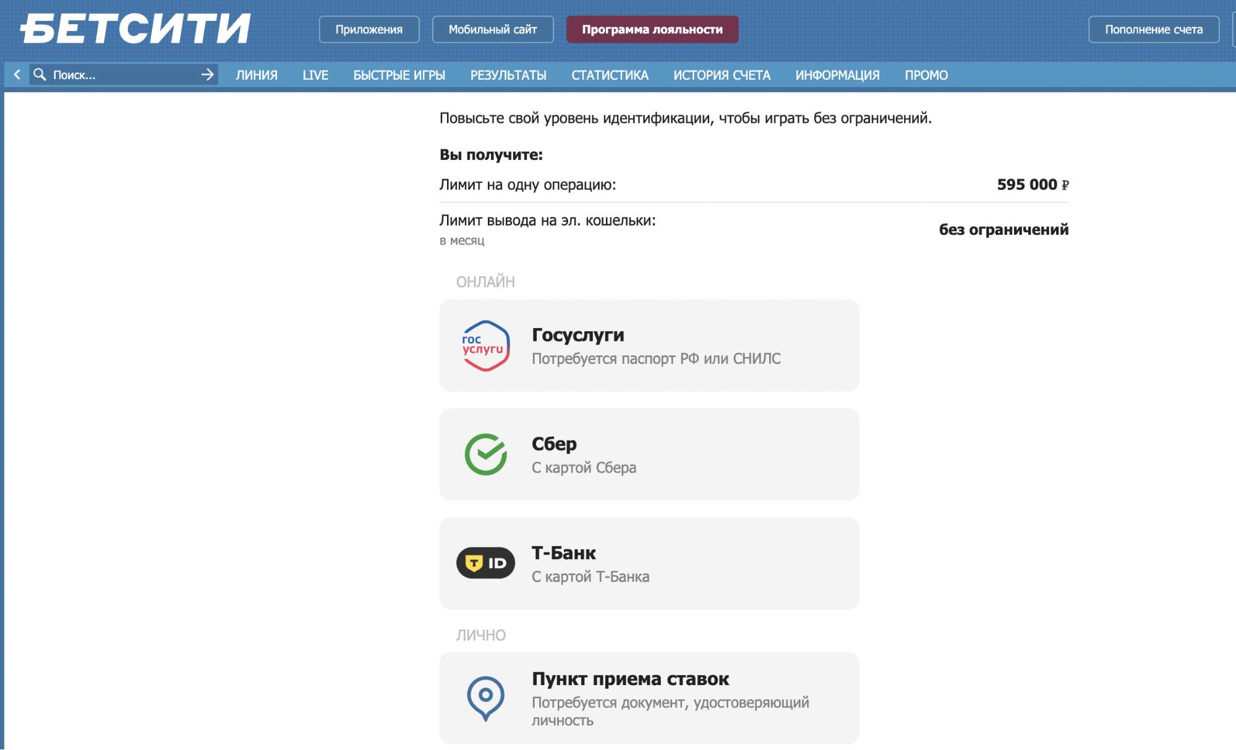Open РЕЗУЛЬТАТЫ in navigation bar

[x=508, y=75]
